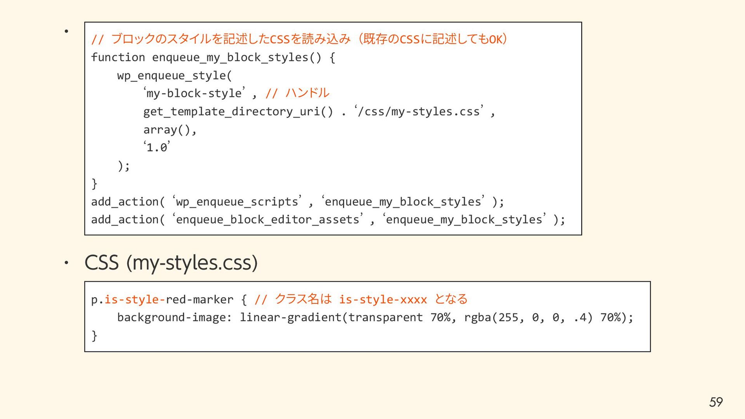Click the CSS (my-styles.css) heading
Viewport: 745px width, 419px height.
coord(171,263)
